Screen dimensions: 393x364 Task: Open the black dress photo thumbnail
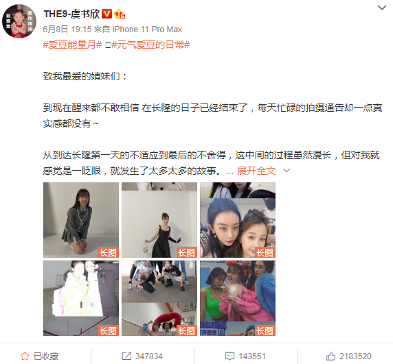(x=159, y=220)
